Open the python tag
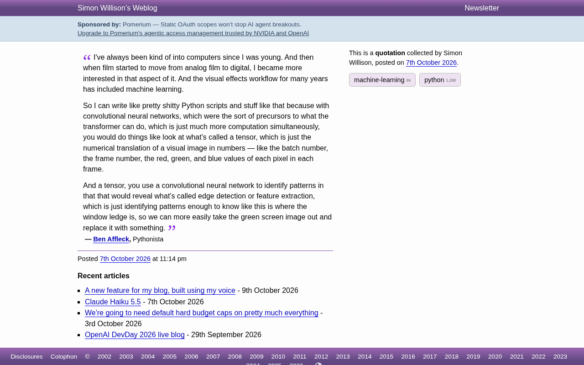This screenshot has width=584, height=365. click(440, 80)
